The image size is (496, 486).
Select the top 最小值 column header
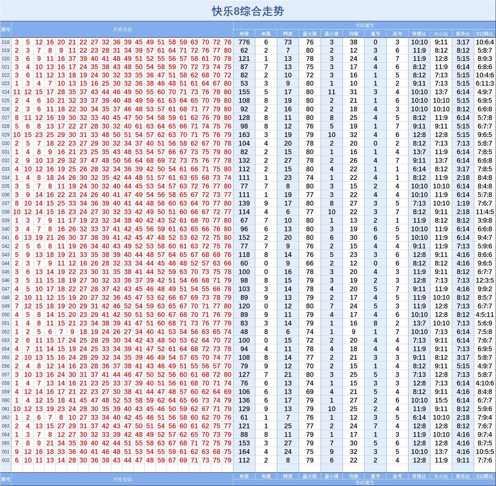coord(332,34)
